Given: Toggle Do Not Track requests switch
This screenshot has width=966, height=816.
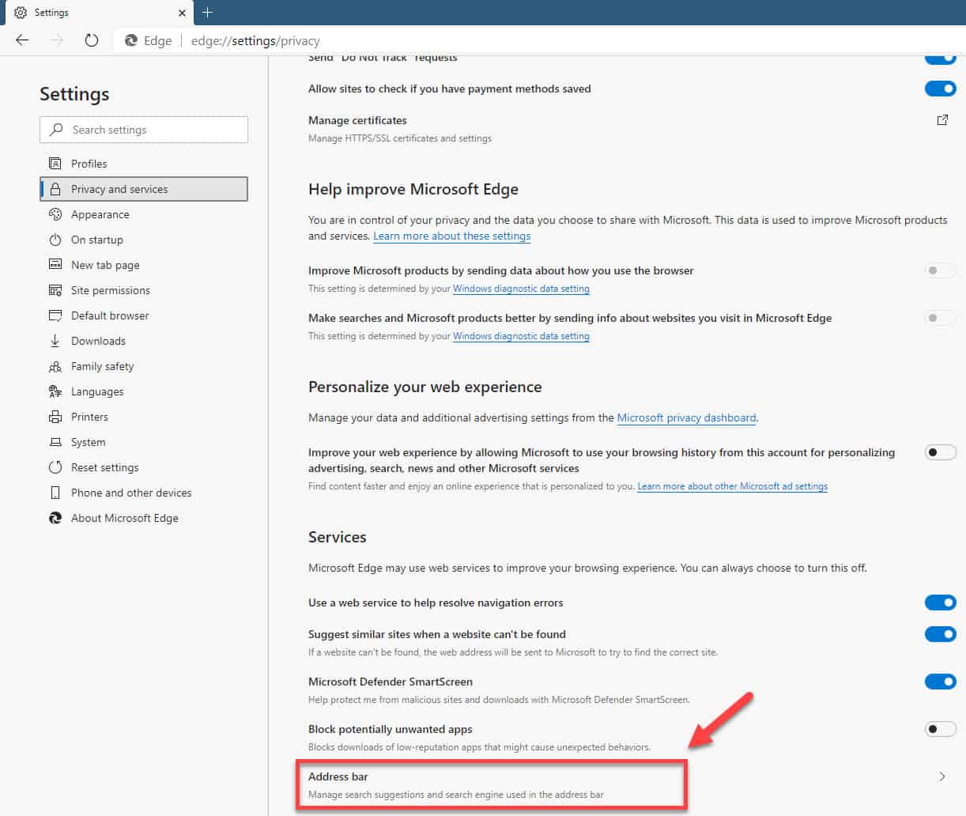Looking at the screenshot, I should pyautogui.click(x=941, y=59).
